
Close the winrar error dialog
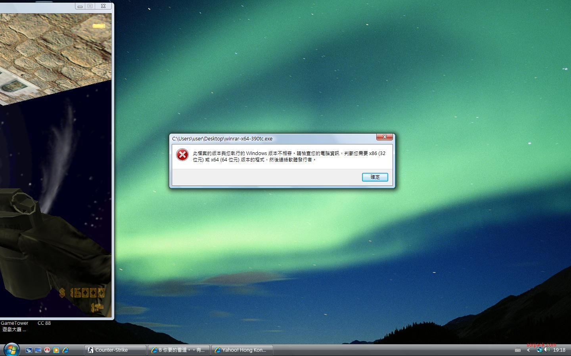pos(384,137)
